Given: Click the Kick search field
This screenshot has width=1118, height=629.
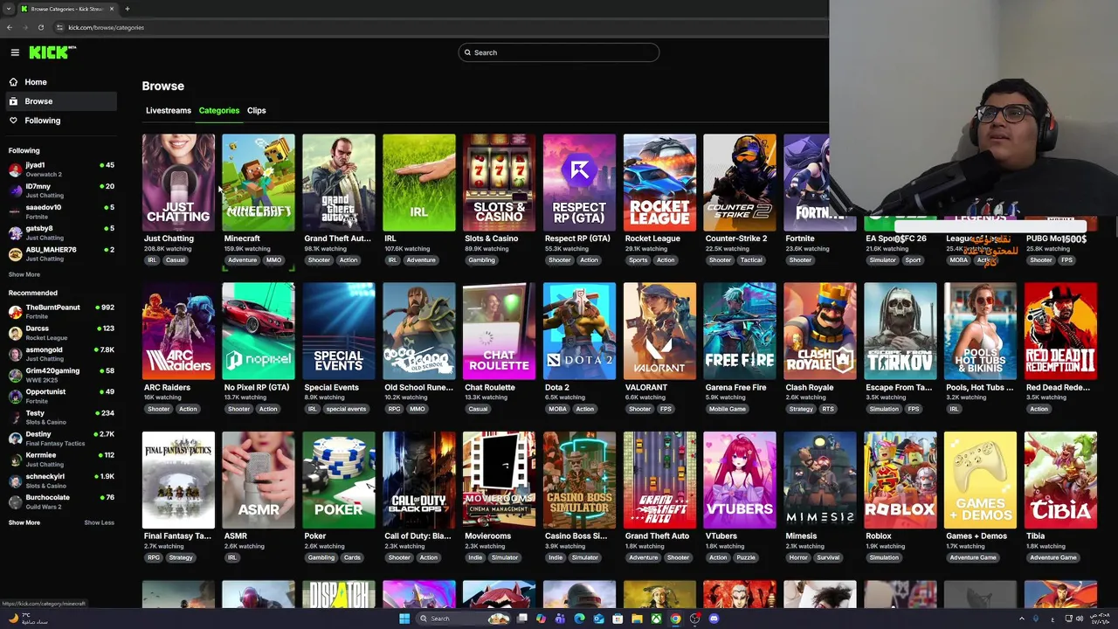Looking at the screenshot, I should (559, 52).
